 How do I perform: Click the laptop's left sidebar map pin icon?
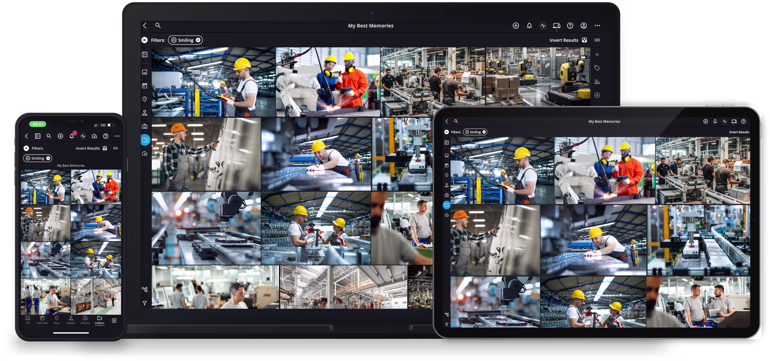[145, 99]
